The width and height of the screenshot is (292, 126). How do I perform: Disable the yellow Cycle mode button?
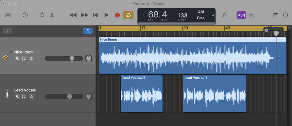128,15
